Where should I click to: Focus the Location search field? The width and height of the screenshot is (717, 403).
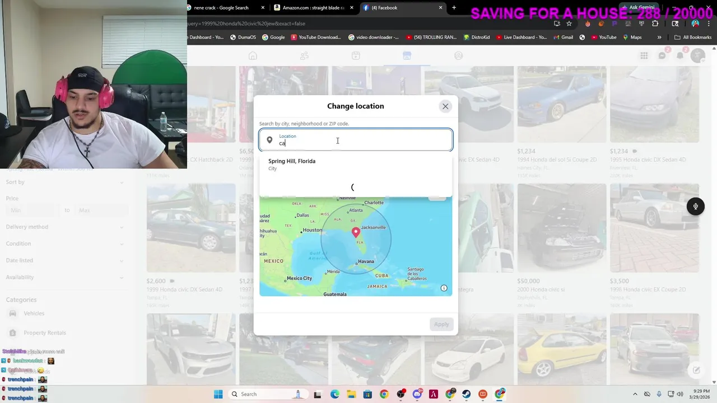tap(356, 140)
